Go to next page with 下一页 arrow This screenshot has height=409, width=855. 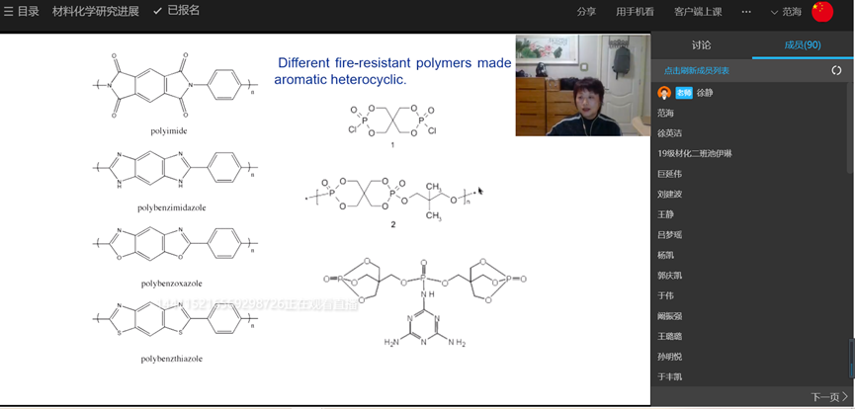pos(828,397)
